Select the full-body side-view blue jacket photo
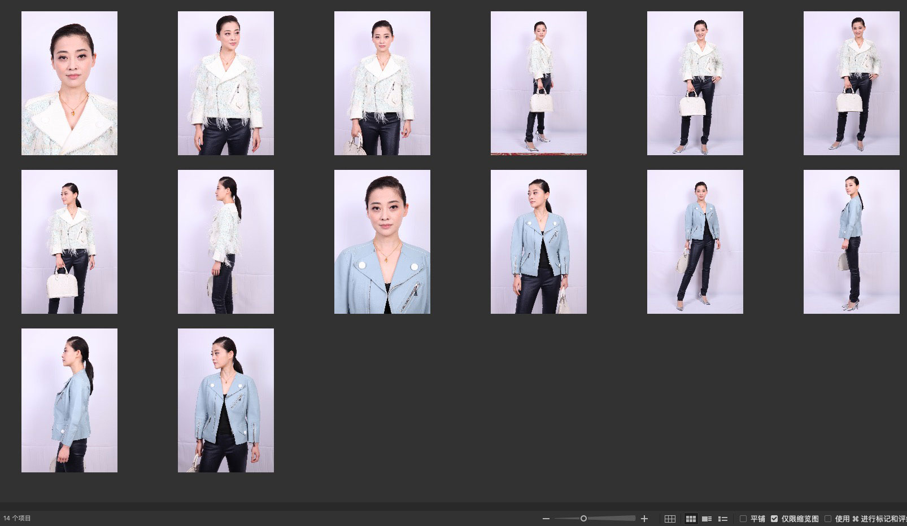 [852, 242]
